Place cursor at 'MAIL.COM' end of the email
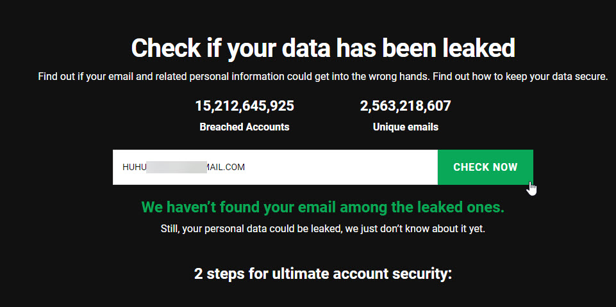The width and height of the screenshot is (616, 307). tap(246, 168)
